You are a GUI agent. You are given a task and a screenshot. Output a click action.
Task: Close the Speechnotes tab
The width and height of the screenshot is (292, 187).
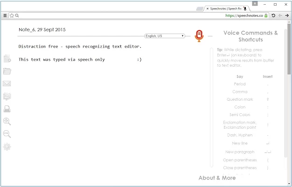[208, 8]
